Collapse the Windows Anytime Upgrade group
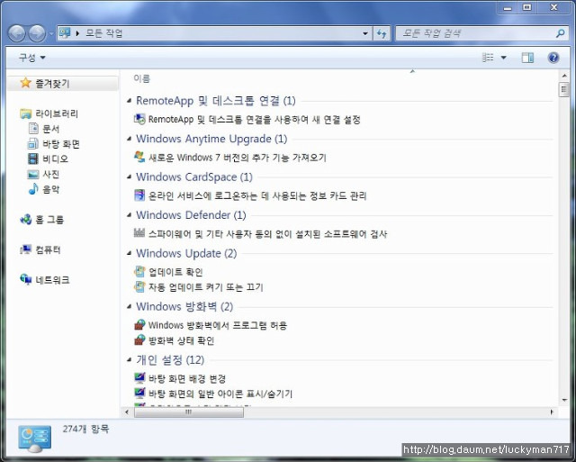This screenshot has width=576, height=462. (129, 139)
